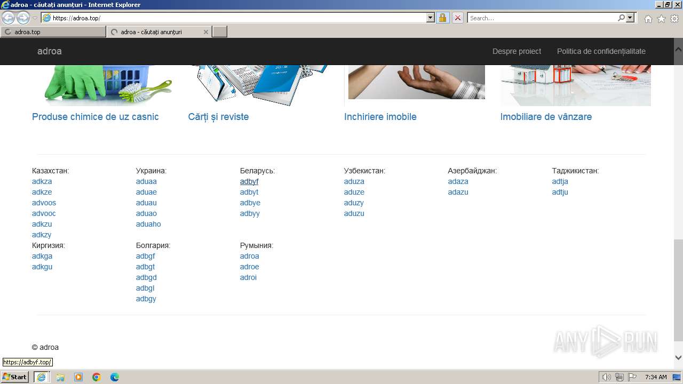Click the page scrollbar down arrow
This screenshot has height=384, width=683.
[x=678, y=358]
